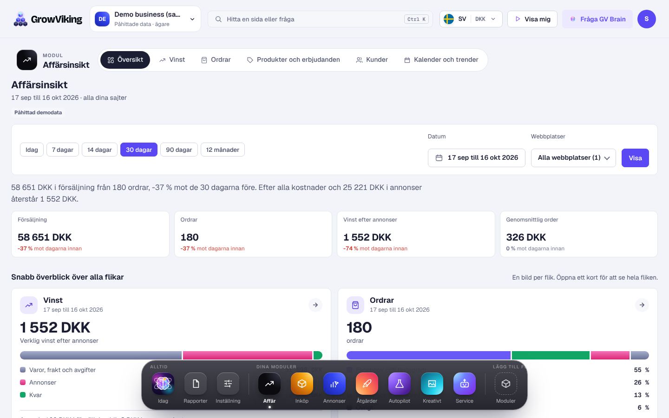Viewport: 669px width, 418px height.
Task: Open Rapporter document icon in dock
Action: coord(196,384)
